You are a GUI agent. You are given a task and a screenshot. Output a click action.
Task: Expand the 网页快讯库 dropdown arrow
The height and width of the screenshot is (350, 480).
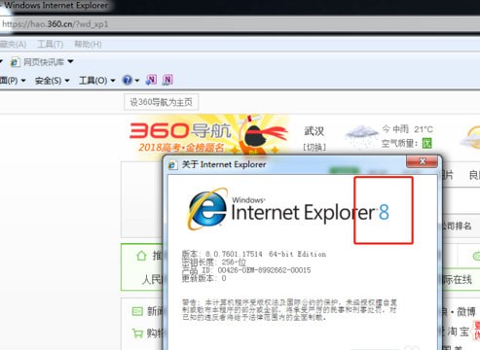click(x=71, y=61)
